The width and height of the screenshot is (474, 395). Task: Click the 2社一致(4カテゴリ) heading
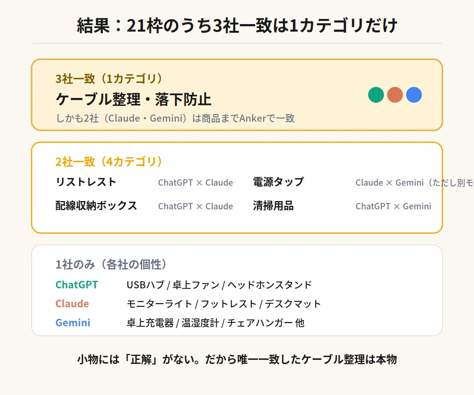(109, 162)
